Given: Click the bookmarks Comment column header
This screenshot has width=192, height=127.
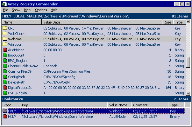Looking at the screenshot, I should pos(150,105).
